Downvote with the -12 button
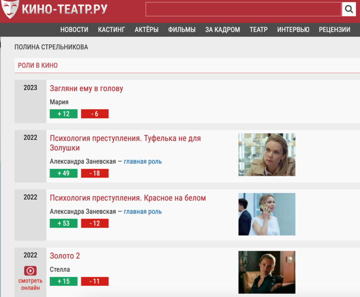The image size is (360, 297). pyautogui.click(x=95, y=223)
